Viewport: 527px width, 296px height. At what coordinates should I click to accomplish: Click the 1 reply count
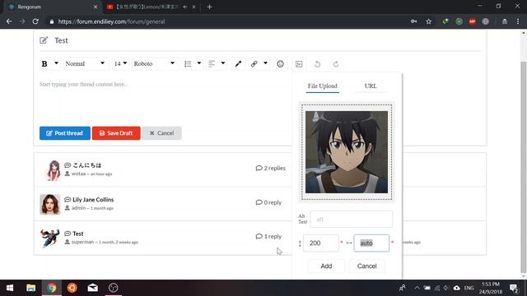pyautogui.click(x=268, y=237)
